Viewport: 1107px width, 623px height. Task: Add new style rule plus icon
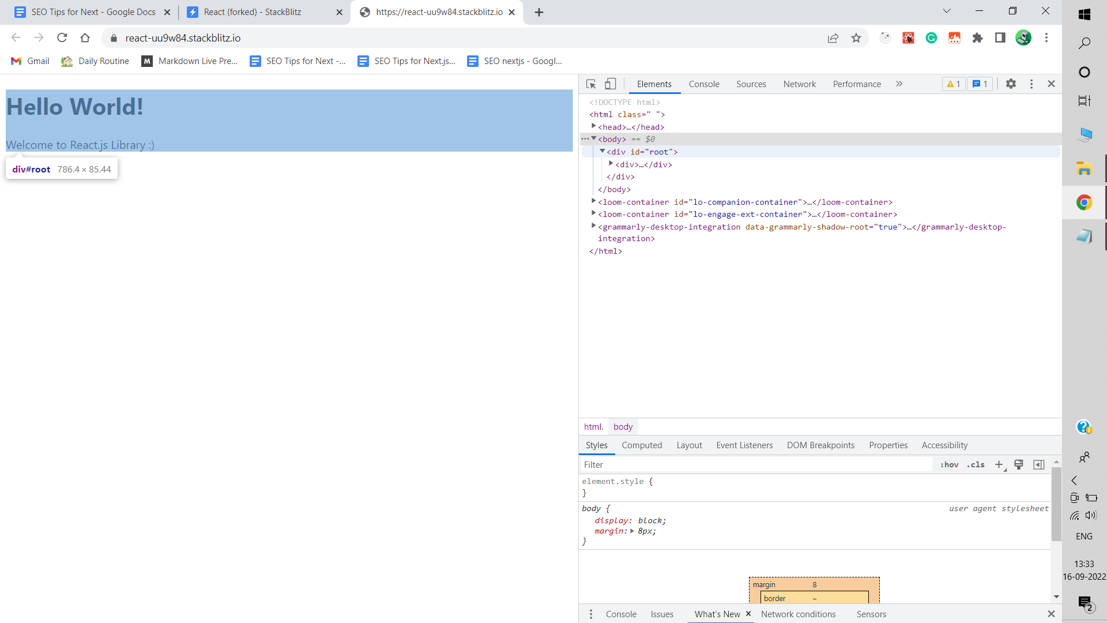[999, 465]
